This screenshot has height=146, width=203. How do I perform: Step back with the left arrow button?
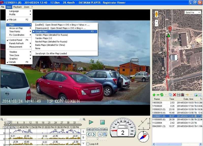click(89, 134)
